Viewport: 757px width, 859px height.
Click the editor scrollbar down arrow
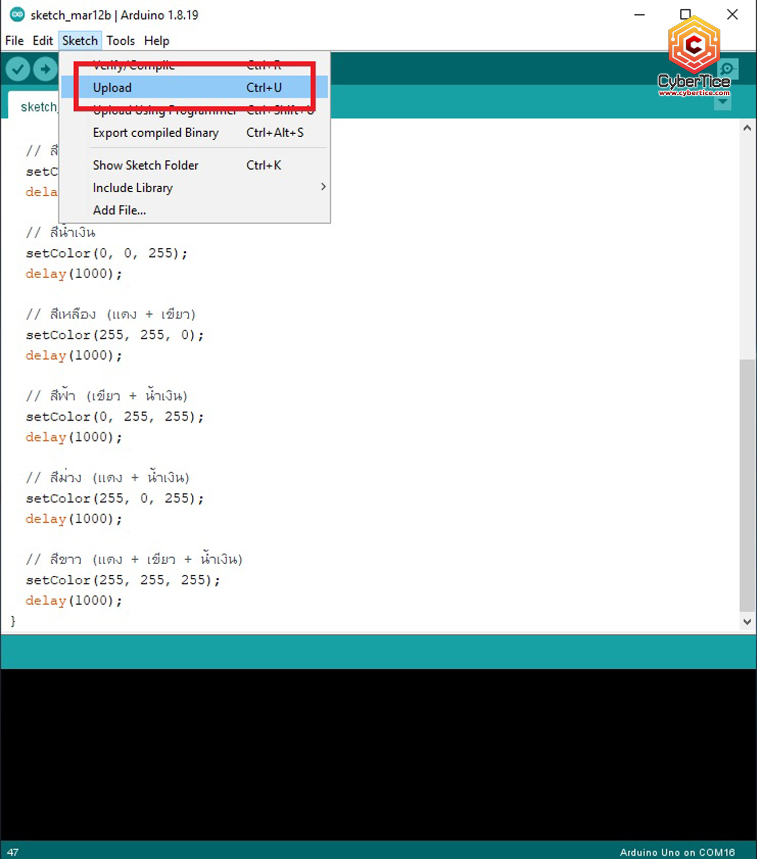point(747,622)
